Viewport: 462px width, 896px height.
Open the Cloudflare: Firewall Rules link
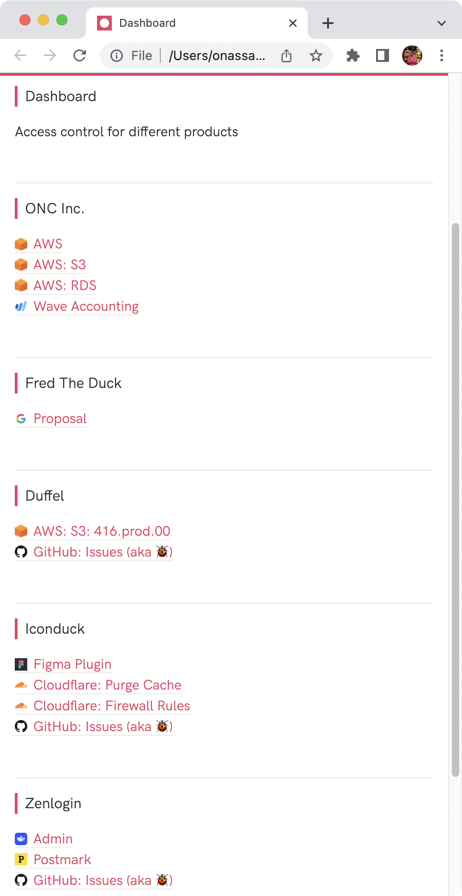[x=112, y=706]
